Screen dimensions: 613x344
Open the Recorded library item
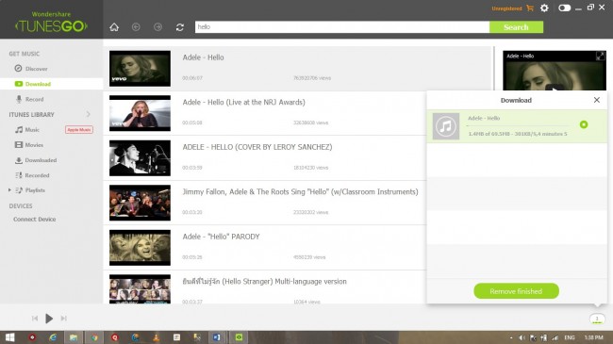pos(37,175)
